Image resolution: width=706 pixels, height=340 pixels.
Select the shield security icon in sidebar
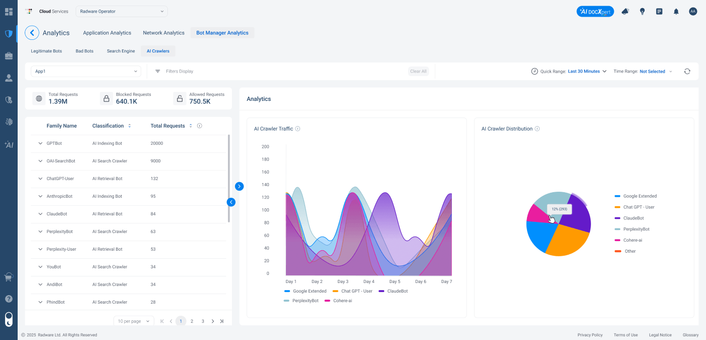coord(9,33)
